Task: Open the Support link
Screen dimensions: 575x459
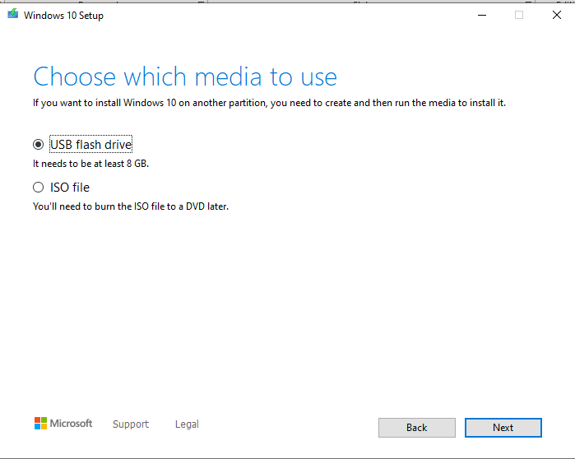Action: [x=131, y=424]
